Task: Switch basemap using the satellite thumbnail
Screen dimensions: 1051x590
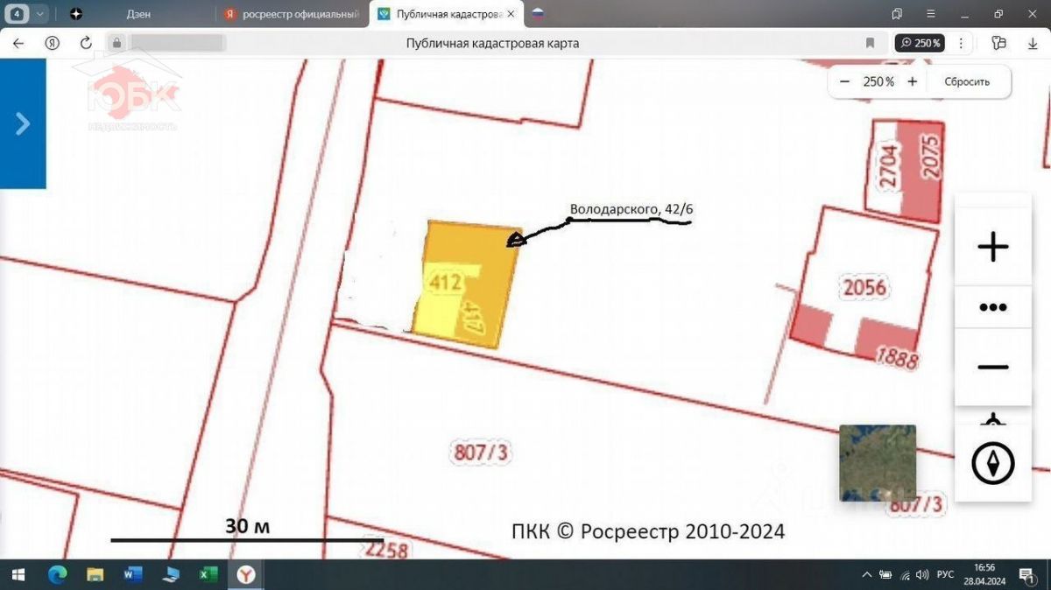Action: coord(878,463)
